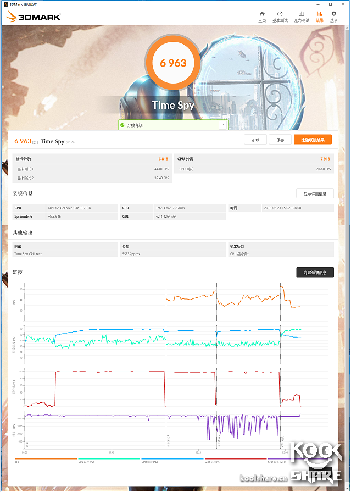
Task: Click the orange FPS legend bar
Action: point(46,458)
